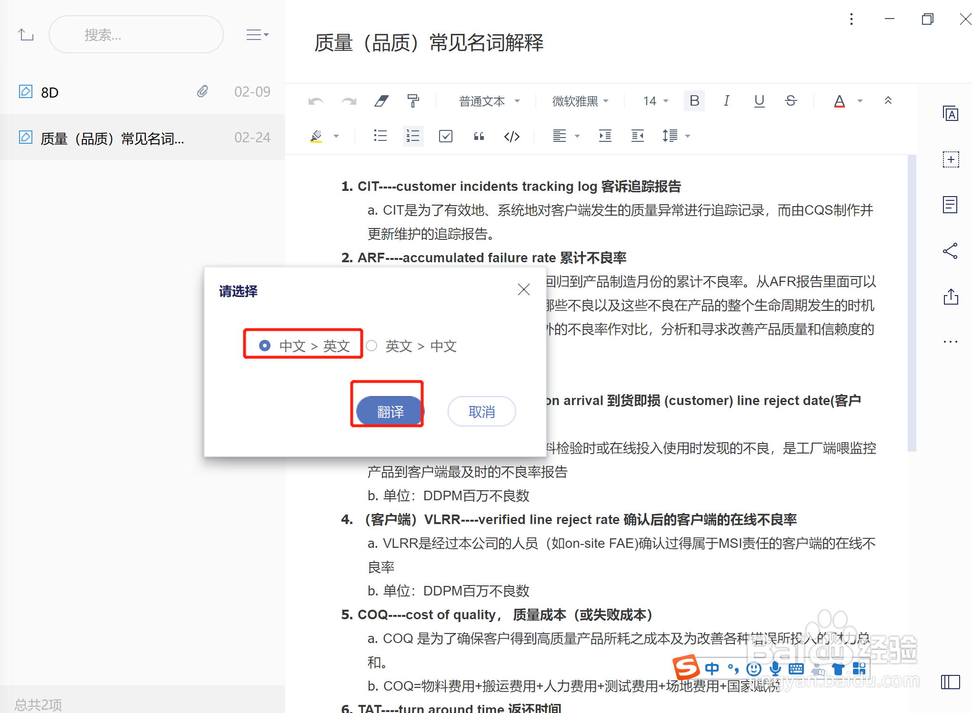The height and width of the screenshot is (713, 972).
Task: Select the format painter tool
Action: click(x=413, y=101)
